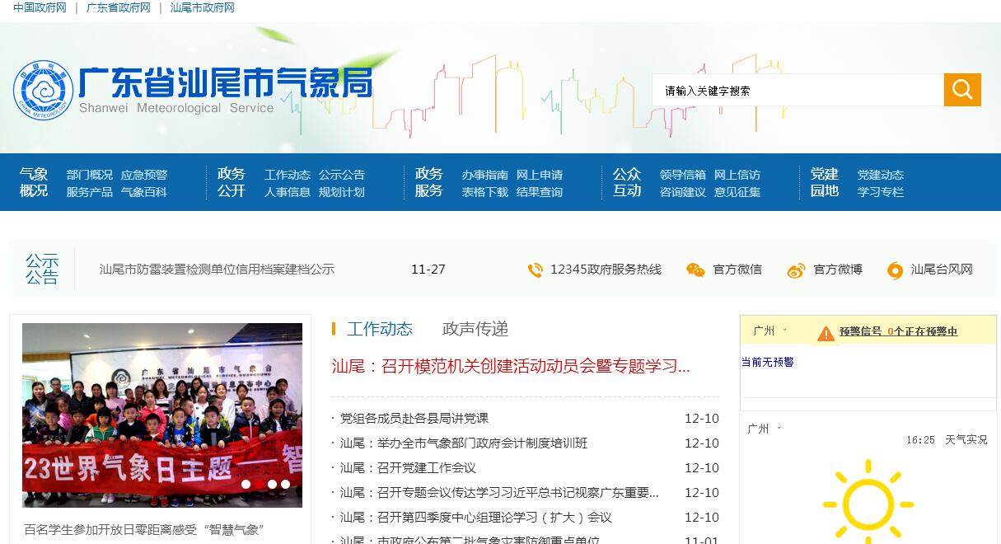
Task: Open the 12345 government service hotline
Action: coord(595,270)
